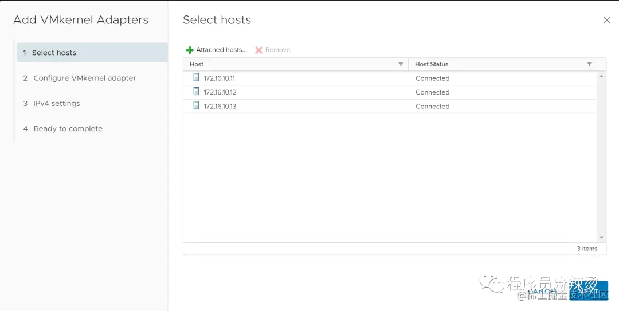Select host icon for 172.16.10.11
Screen dimensions: 619x311
pos(196,77)
